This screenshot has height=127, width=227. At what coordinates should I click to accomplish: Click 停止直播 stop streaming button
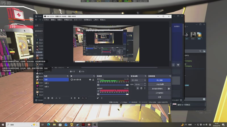[159, 80]
